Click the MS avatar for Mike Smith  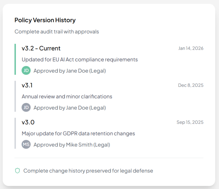pyautogui.click(x=26, y=144)
